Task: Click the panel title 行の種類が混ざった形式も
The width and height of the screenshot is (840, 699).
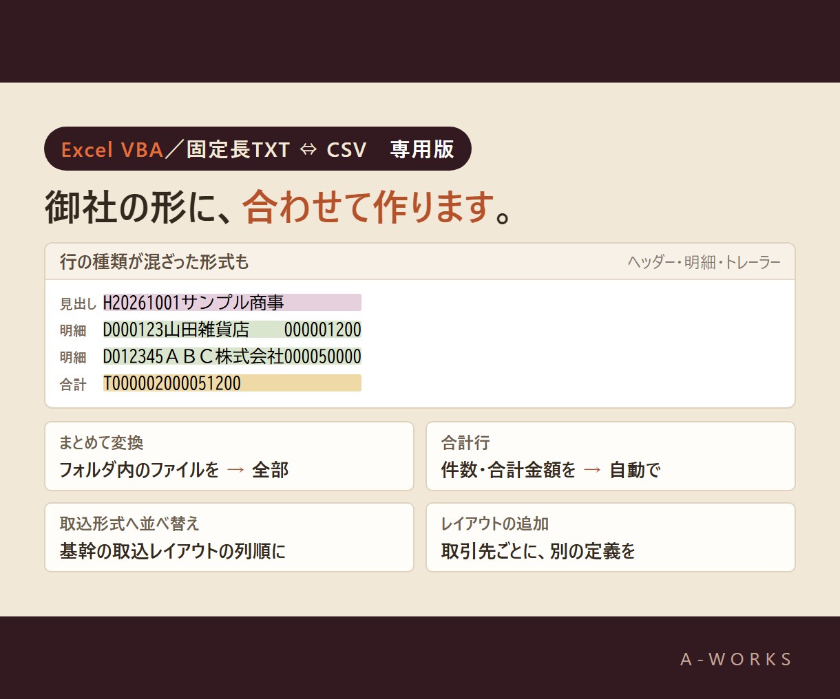Action: 154,262
